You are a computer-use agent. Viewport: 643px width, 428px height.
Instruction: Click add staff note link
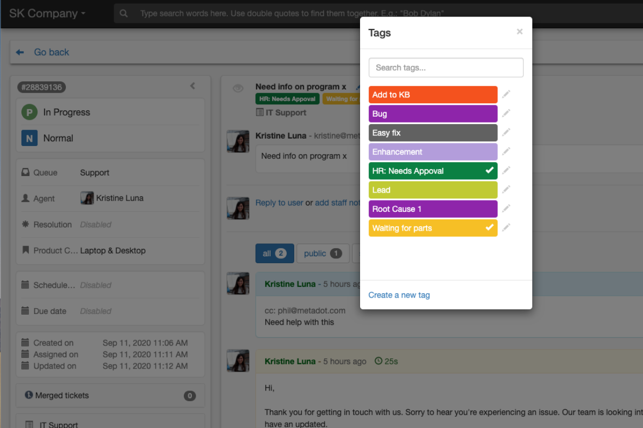pos(338,203)
